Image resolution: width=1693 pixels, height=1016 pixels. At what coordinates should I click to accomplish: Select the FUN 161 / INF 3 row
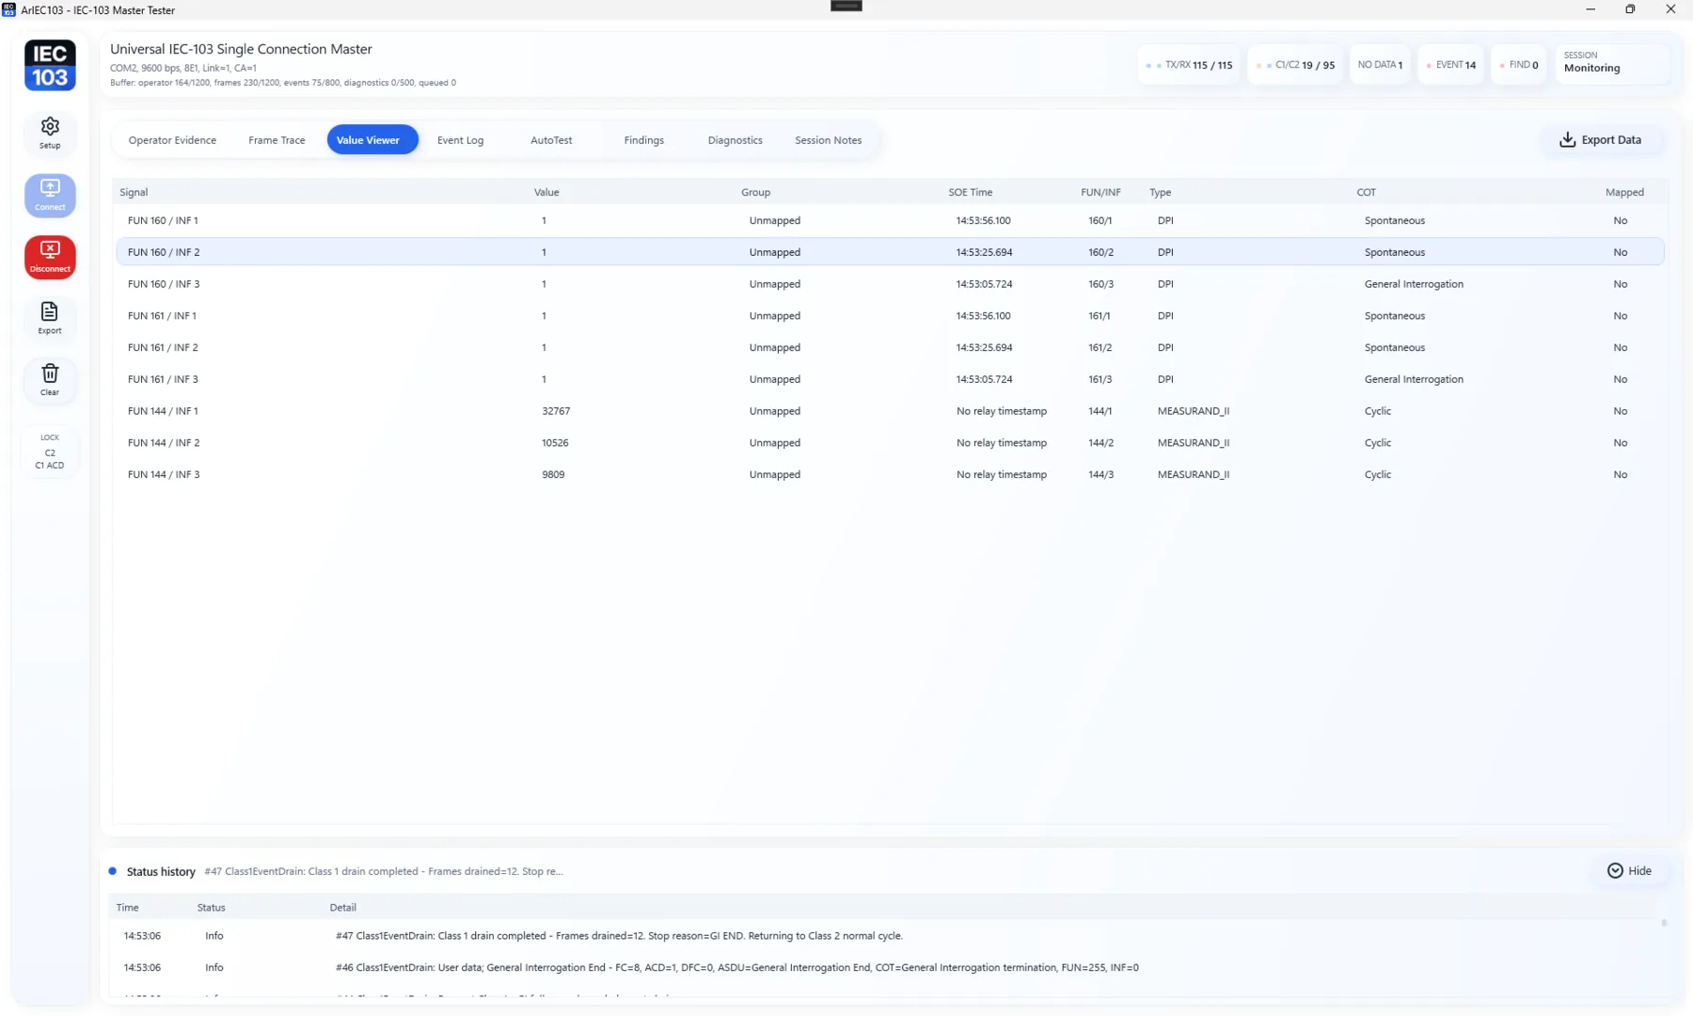point(890,379)
